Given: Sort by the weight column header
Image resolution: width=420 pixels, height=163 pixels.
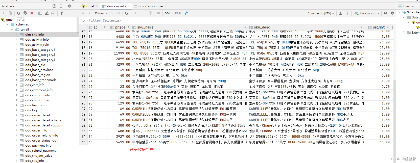Looking at the screenshot, I should pos(378,27).
